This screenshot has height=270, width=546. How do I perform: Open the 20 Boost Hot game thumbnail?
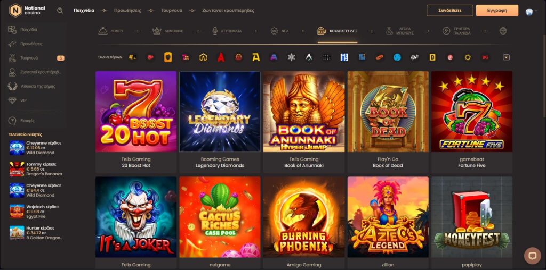pos(136,112)
